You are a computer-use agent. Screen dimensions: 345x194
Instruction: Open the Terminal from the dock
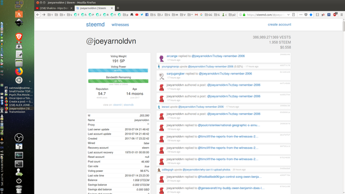pos(19,164)
